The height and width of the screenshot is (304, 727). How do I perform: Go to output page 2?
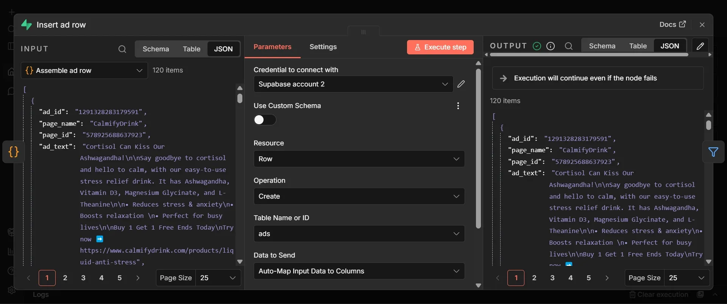click(x=534, y=278)
